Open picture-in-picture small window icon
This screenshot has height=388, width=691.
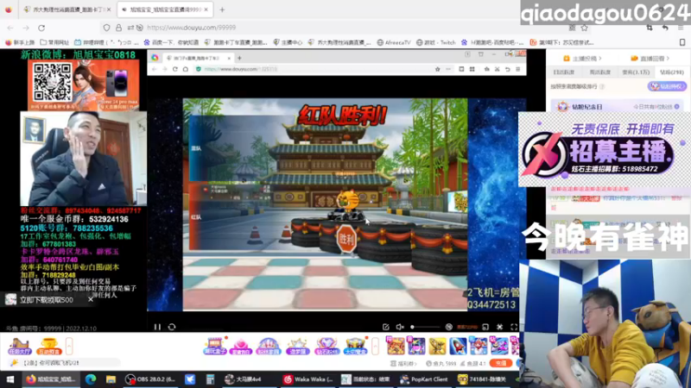coord(485,327)
